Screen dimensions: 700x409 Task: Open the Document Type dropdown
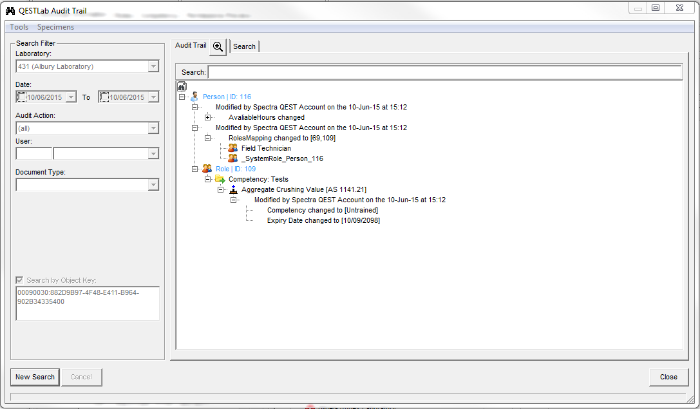pyautogui.click(x=153, y=185)
